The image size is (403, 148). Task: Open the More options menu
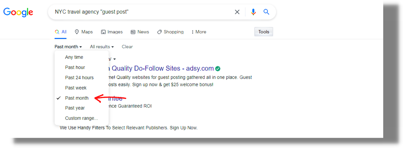coord(199,32)
